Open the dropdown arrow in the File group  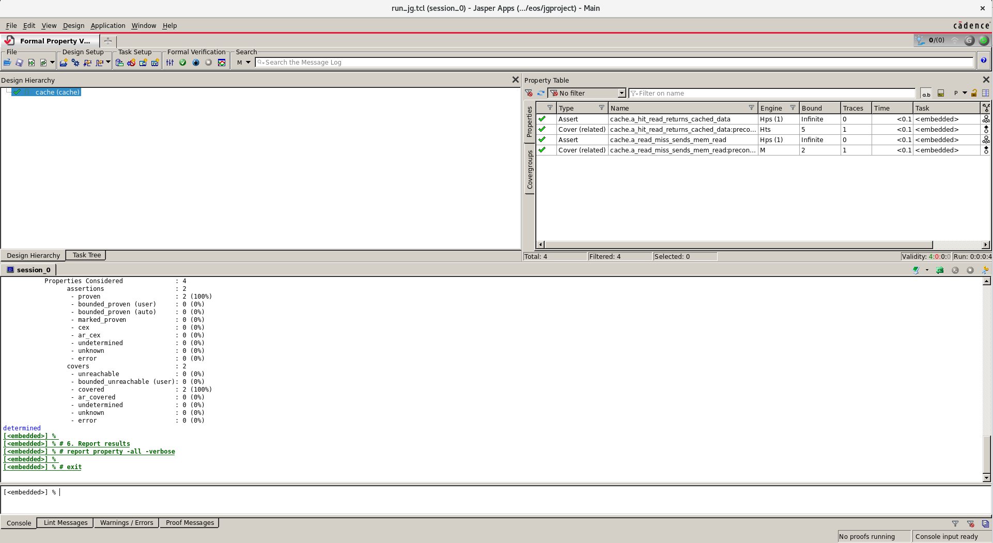(x=52, y=63)
